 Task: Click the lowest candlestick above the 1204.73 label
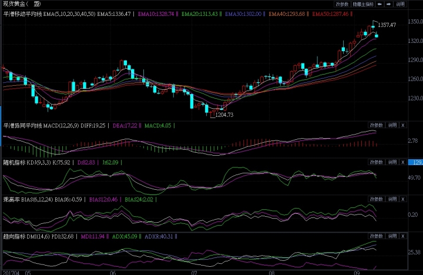210,113
